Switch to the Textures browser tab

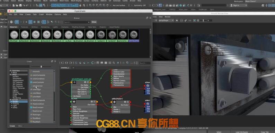24,27
